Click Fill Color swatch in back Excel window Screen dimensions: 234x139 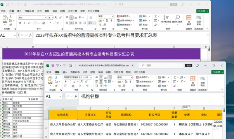(43, 23)
